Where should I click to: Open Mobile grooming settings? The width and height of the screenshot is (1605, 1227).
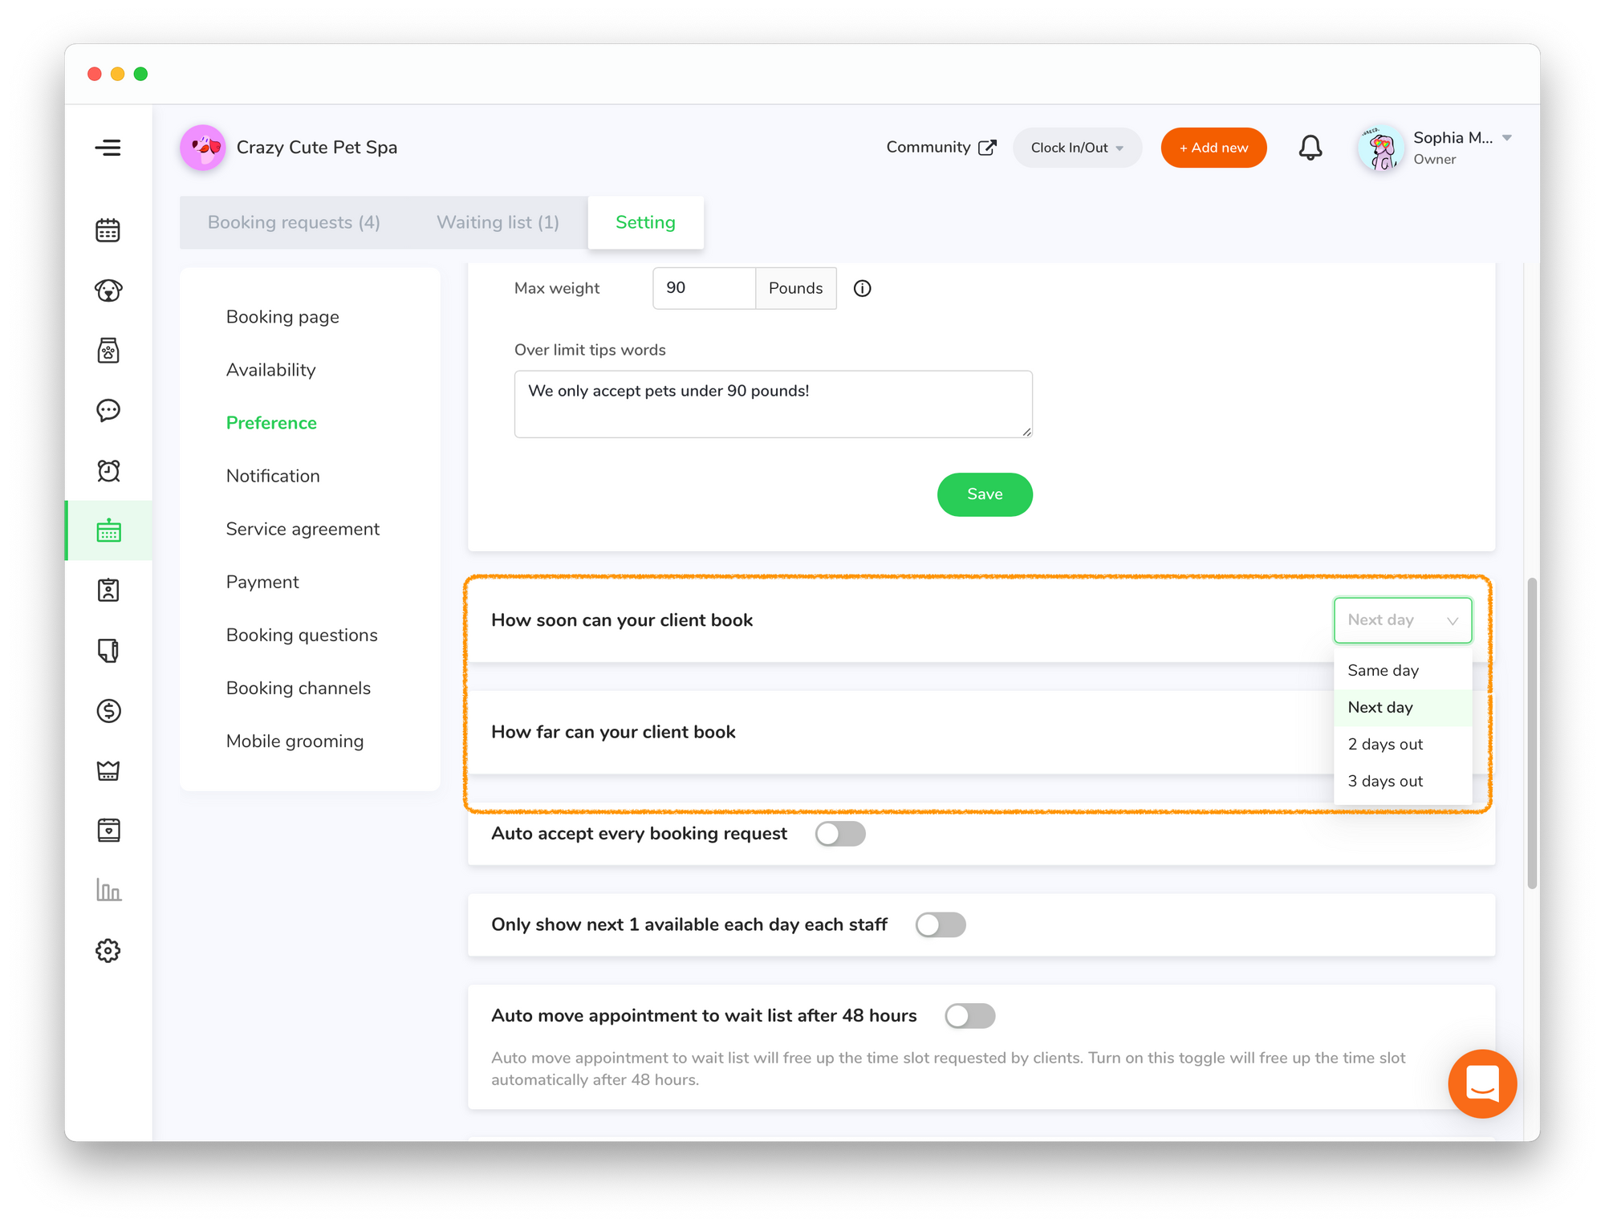click(295, 741)
